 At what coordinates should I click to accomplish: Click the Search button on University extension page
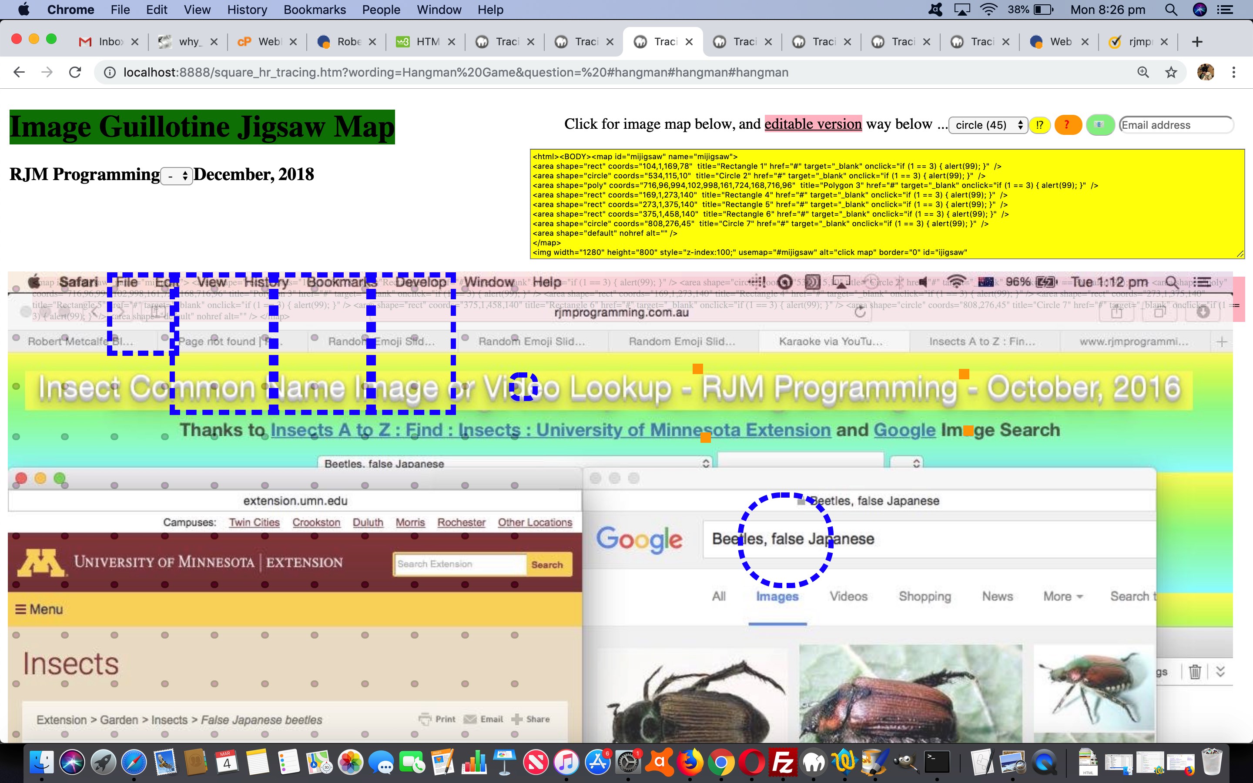coord(548,564)
